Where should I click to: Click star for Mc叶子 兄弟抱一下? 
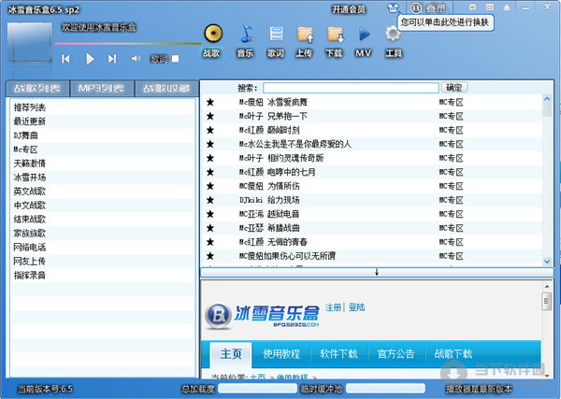[210, 116]
